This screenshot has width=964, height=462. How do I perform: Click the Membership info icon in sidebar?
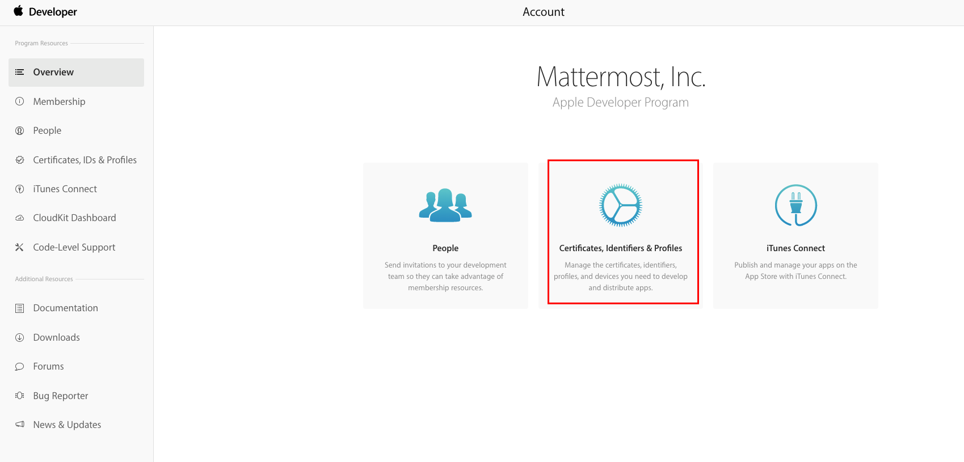[x=20, y=101]
